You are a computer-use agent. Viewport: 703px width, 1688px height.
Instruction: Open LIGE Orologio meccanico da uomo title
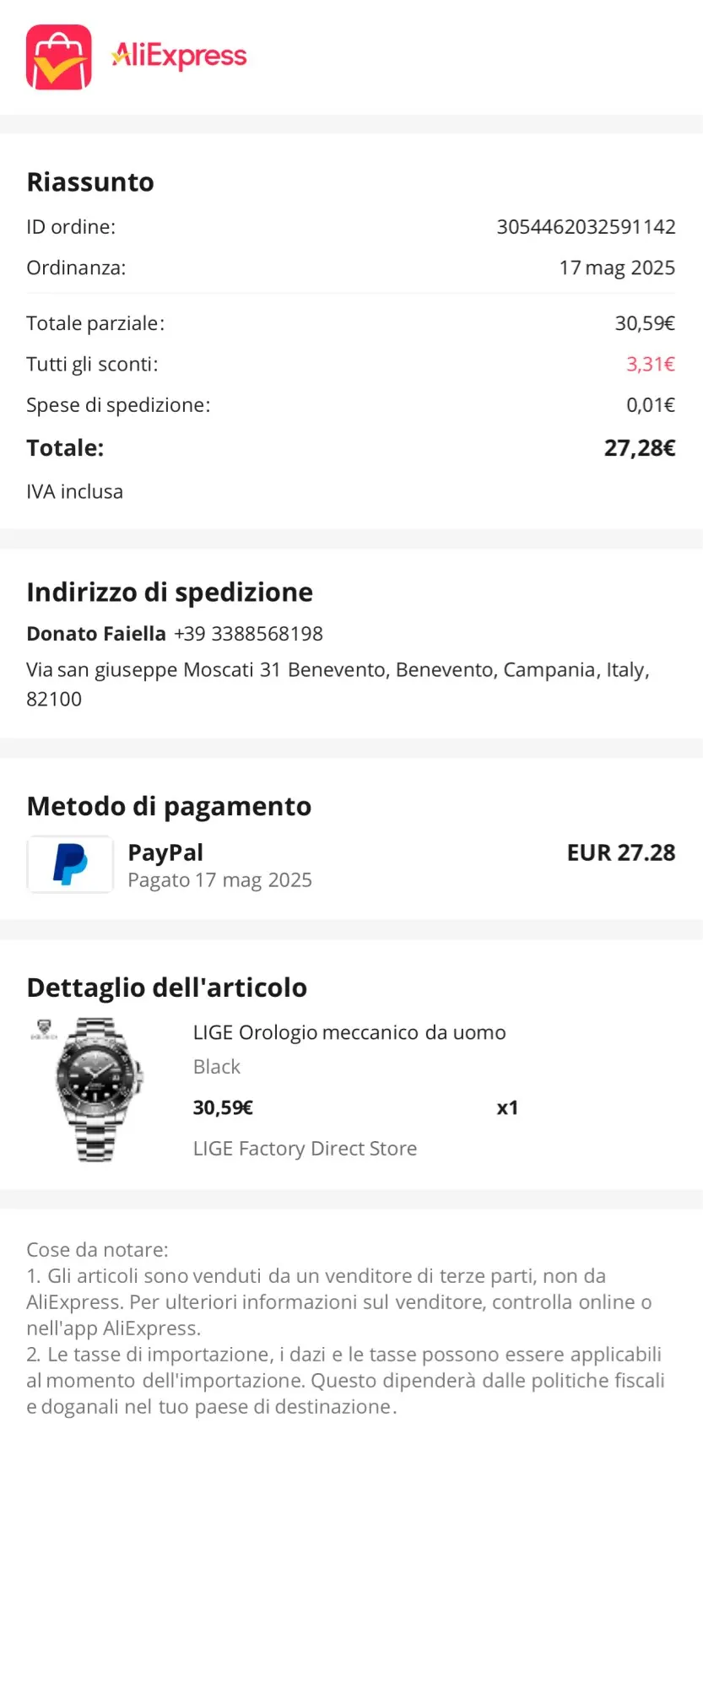click(x=349, y=1032)
